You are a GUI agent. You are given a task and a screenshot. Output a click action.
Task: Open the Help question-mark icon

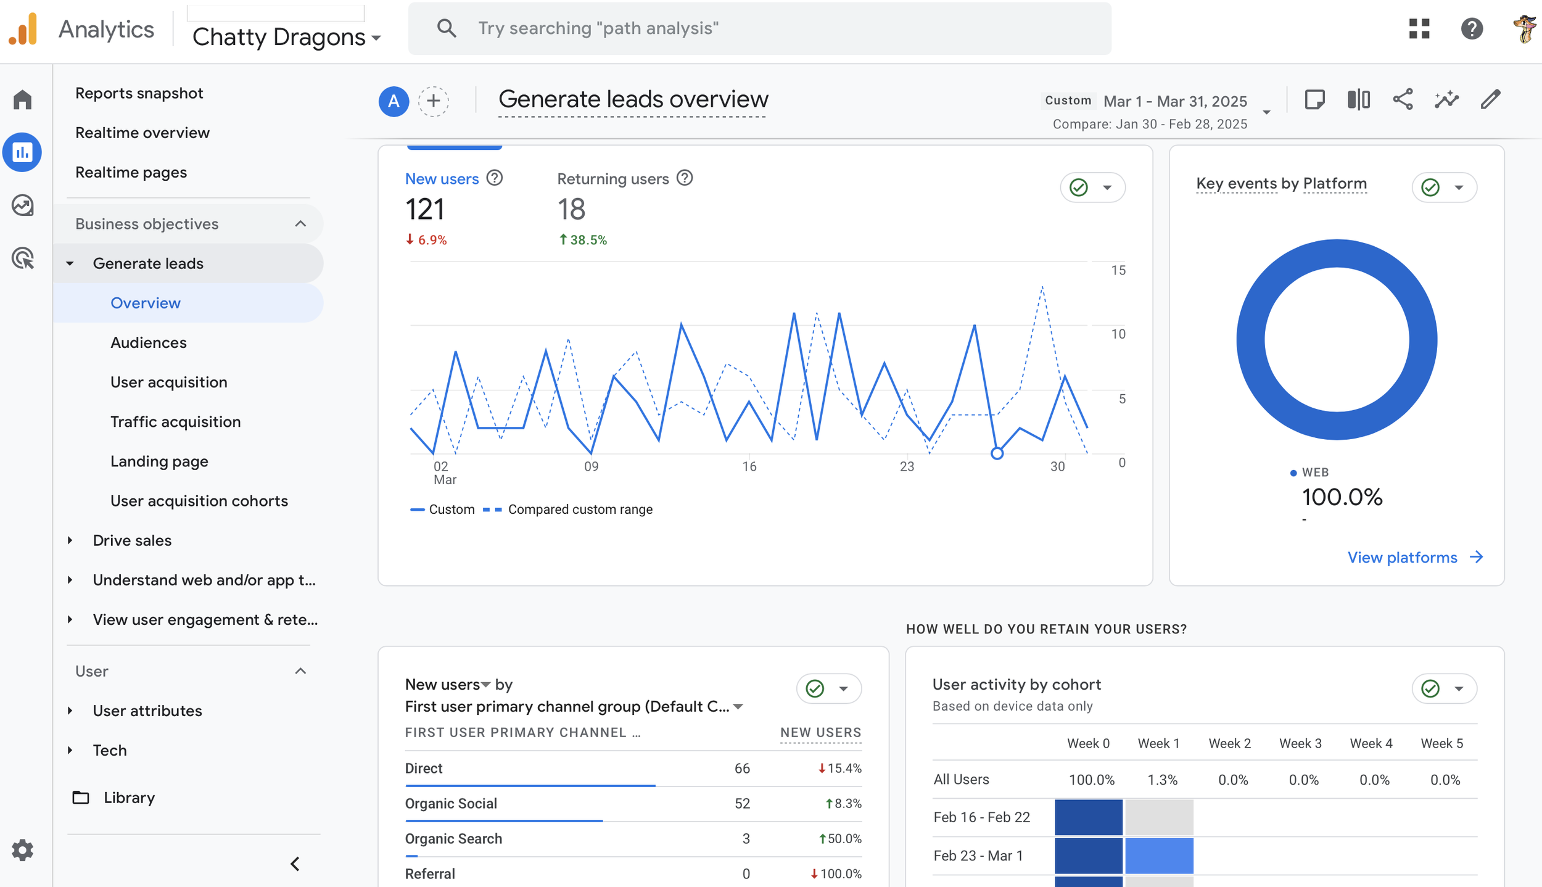pos(1472,28)
